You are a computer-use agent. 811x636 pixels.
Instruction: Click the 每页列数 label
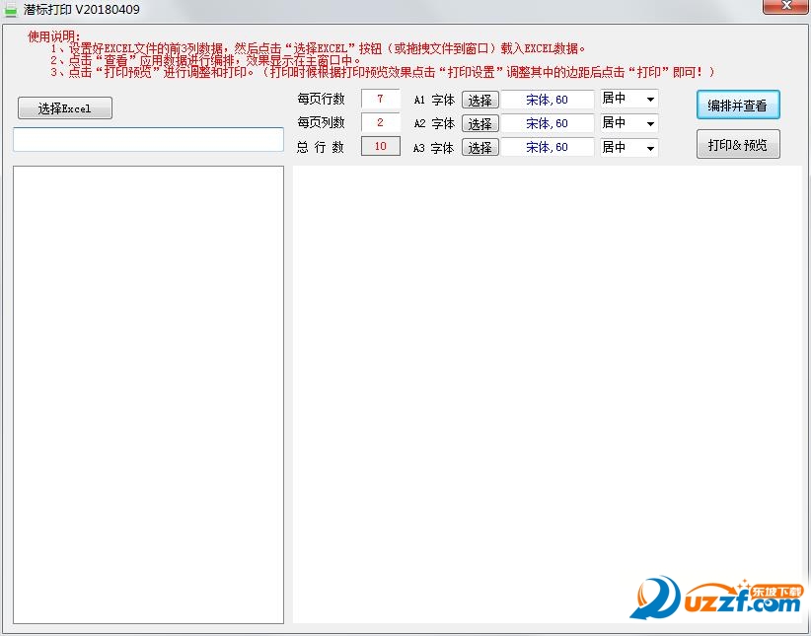coord(321,122)
